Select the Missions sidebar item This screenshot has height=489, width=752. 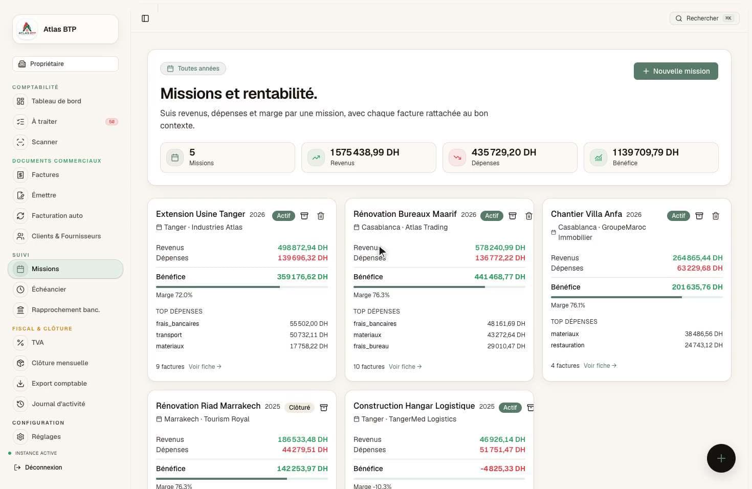(65, 269)
